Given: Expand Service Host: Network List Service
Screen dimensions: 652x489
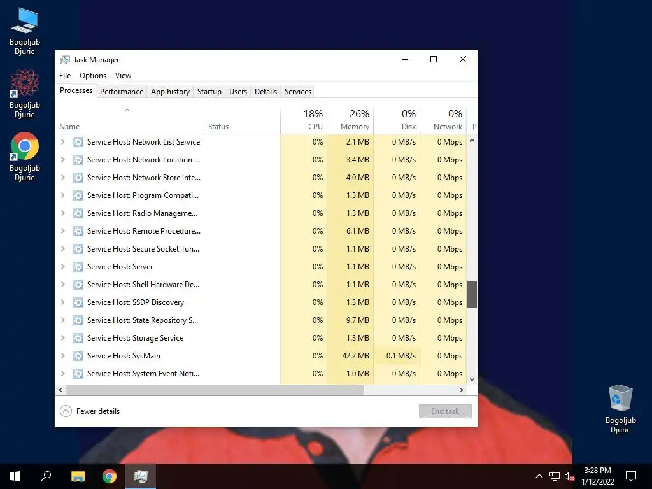Looking at the screenshot, I should [63, 142].
